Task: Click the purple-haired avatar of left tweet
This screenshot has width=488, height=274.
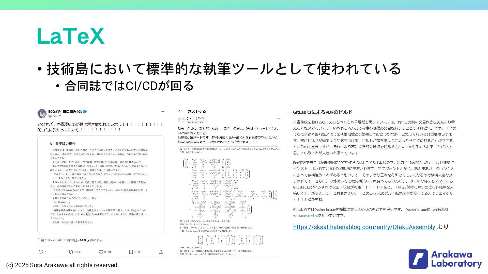Action: click(42, 114)
